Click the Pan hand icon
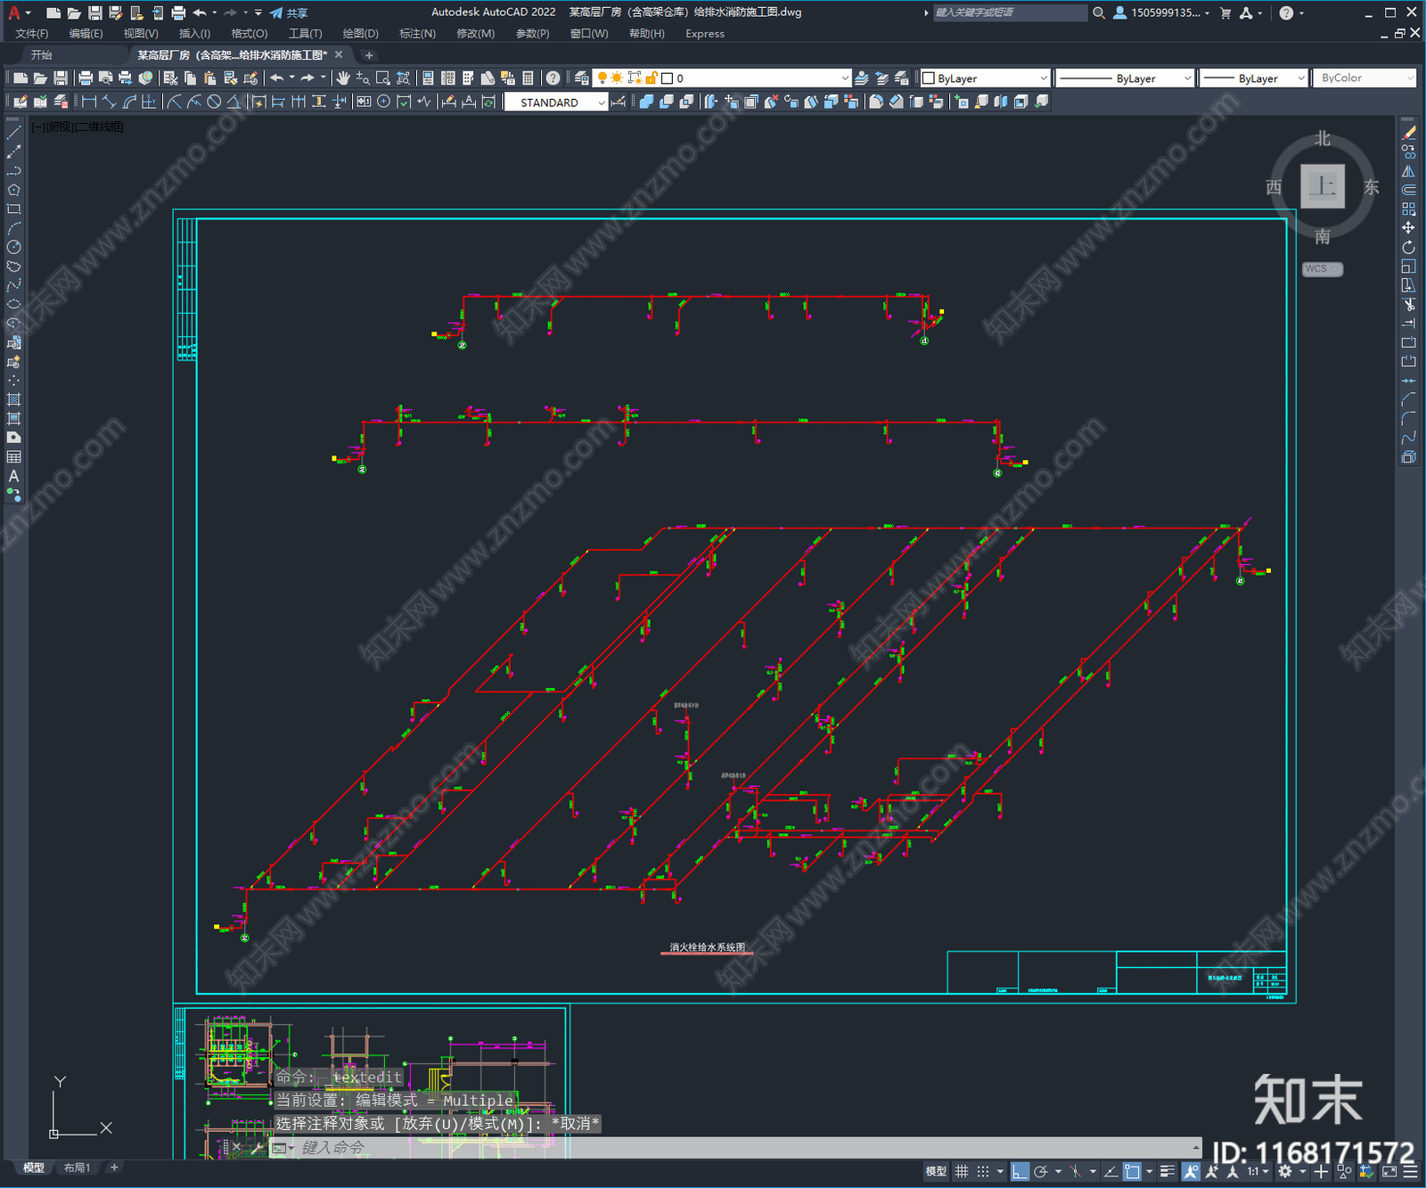 [343, 78]
